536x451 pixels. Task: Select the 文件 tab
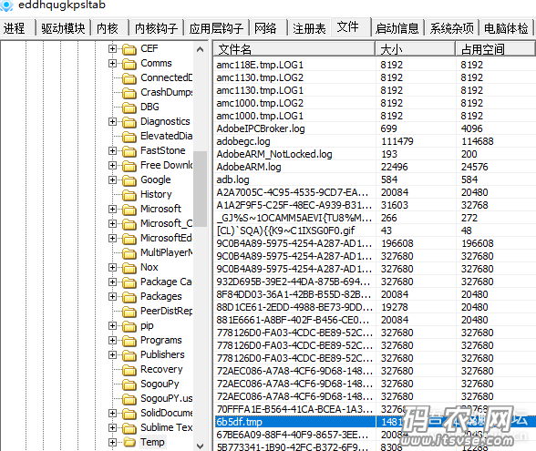tap(351, 26)
